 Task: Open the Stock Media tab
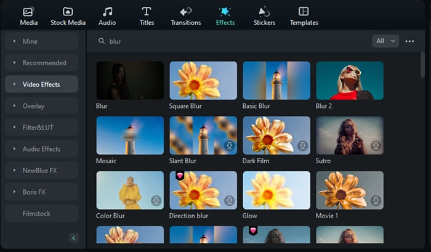(x=68, y=17)
